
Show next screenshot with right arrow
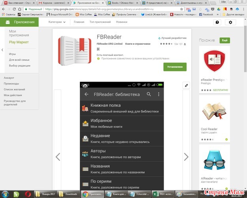(186, 157)
